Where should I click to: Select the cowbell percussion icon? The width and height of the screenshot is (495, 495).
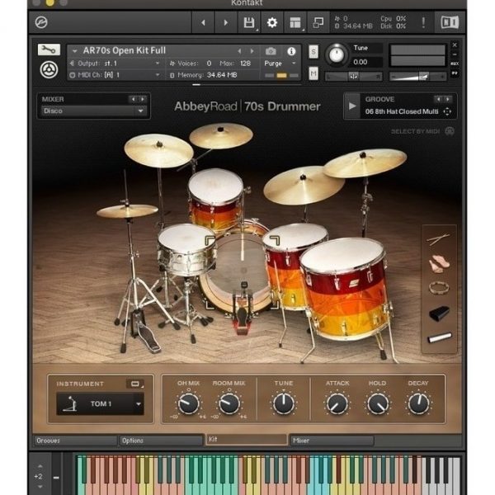point(439,313)
